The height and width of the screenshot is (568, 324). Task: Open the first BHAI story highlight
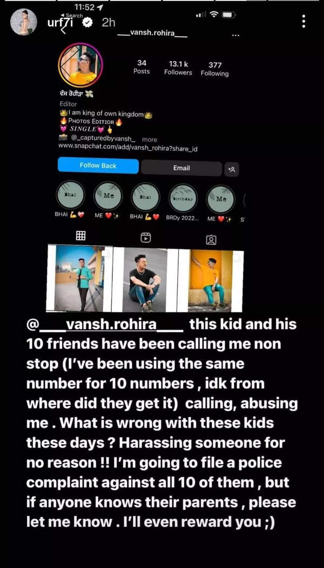(x=70, y=195)
